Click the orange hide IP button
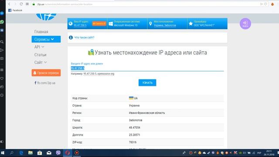 (99, 24)
